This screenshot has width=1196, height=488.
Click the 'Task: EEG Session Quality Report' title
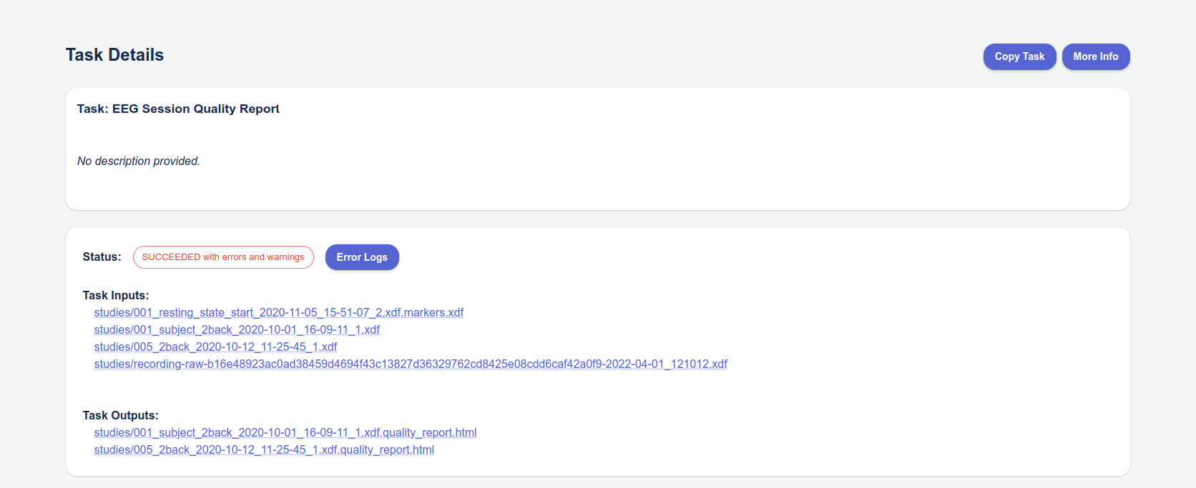(x=178, y=109)
